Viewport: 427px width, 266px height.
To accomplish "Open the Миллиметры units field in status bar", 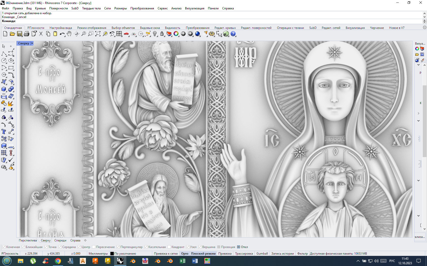I will tap(98, 254).
